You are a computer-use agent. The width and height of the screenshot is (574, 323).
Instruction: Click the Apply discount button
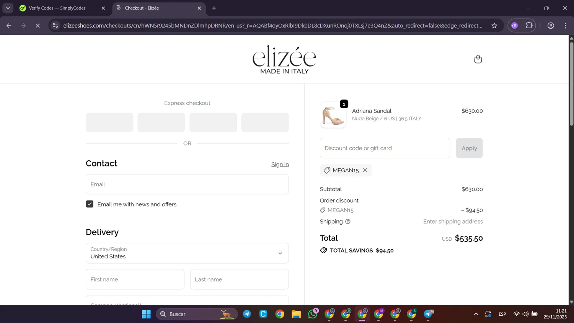point(469,148)
